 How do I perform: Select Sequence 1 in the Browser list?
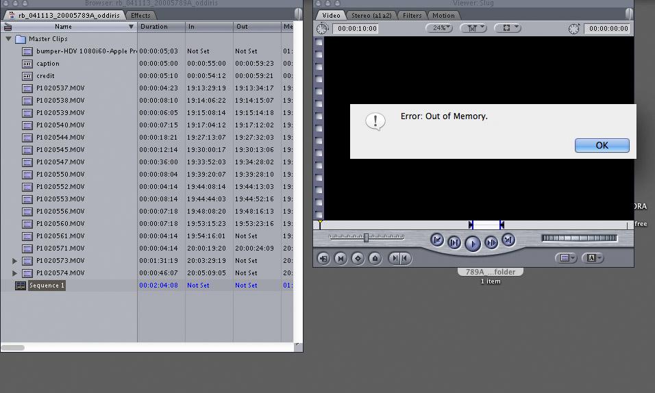click(47, 286)
